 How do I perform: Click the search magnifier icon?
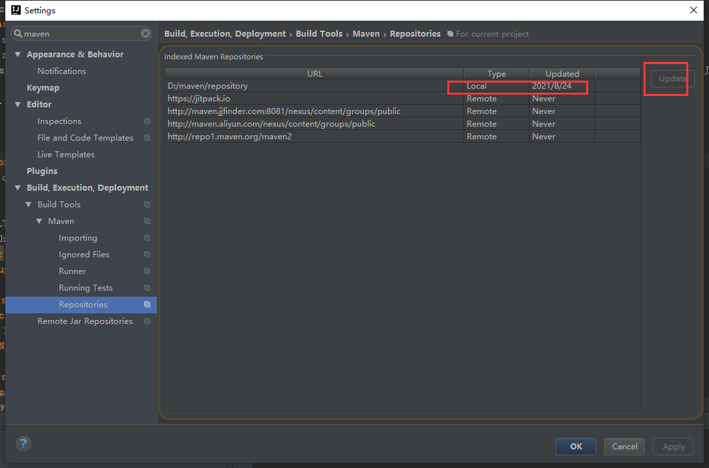(x=18, y=33)
